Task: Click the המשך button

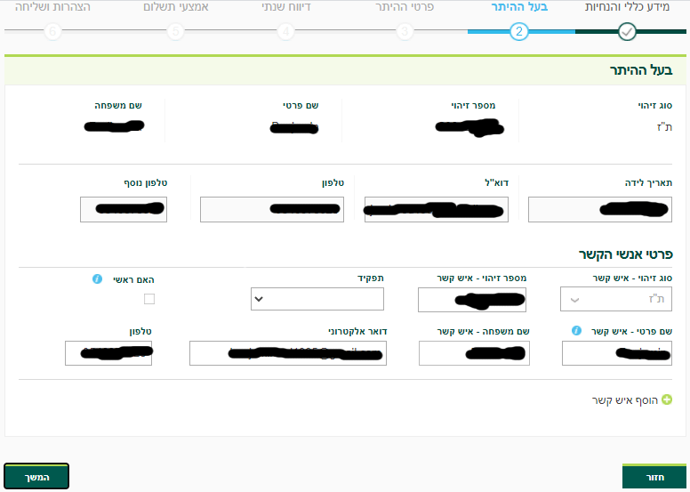Action: [36, 477]
